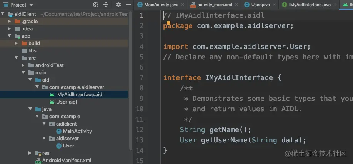Collapse the app module
Screen dimensions: 353x164
tap(9, 36)
